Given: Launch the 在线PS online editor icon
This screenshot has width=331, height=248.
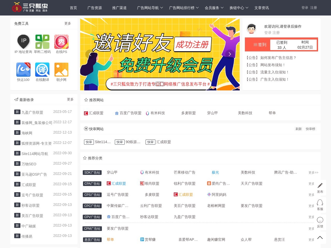Looking at the screenshot, I should (61, 42).
